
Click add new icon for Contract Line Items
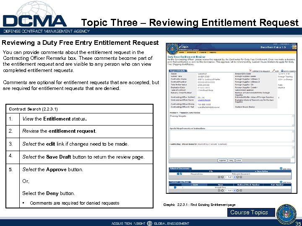coord(281,182)
